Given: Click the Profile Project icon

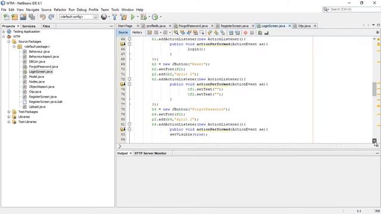Looking at the screenshot, I should [x=155, y=17].
